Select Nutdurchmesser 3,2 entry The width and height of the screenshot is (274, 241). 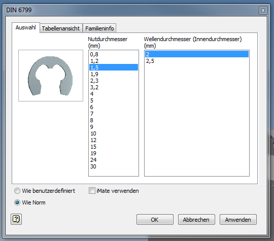pos(114,87)
